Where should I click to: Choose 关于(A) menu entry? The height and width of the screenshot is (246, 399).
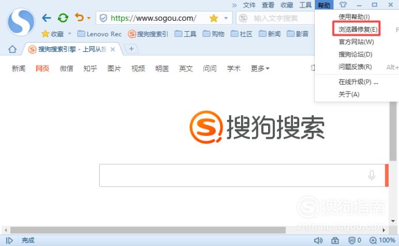point(349,94)
